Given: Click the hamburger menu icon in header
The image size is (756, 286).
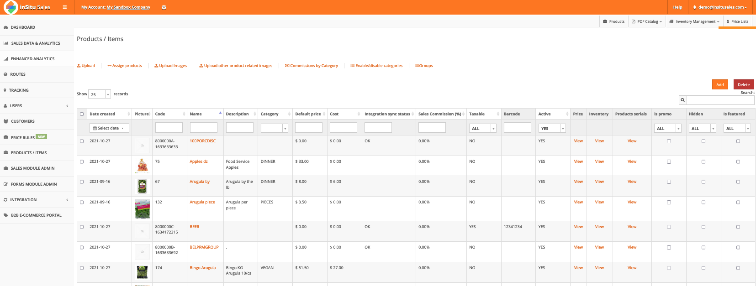Looking at the screenshot, I should (65, 7).
